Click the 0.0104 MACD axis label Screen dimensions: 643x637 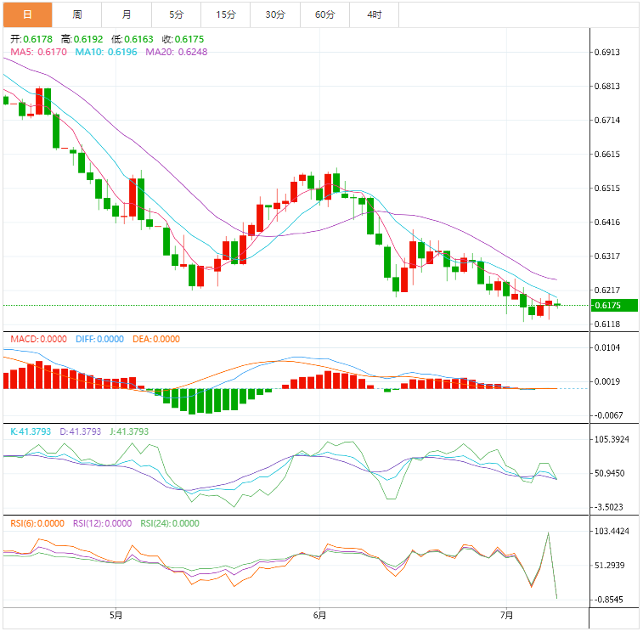click(607, 348)
